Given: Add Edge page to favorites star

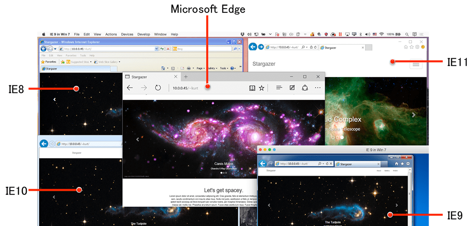Looking at the screenshot, I should (262, 88).
